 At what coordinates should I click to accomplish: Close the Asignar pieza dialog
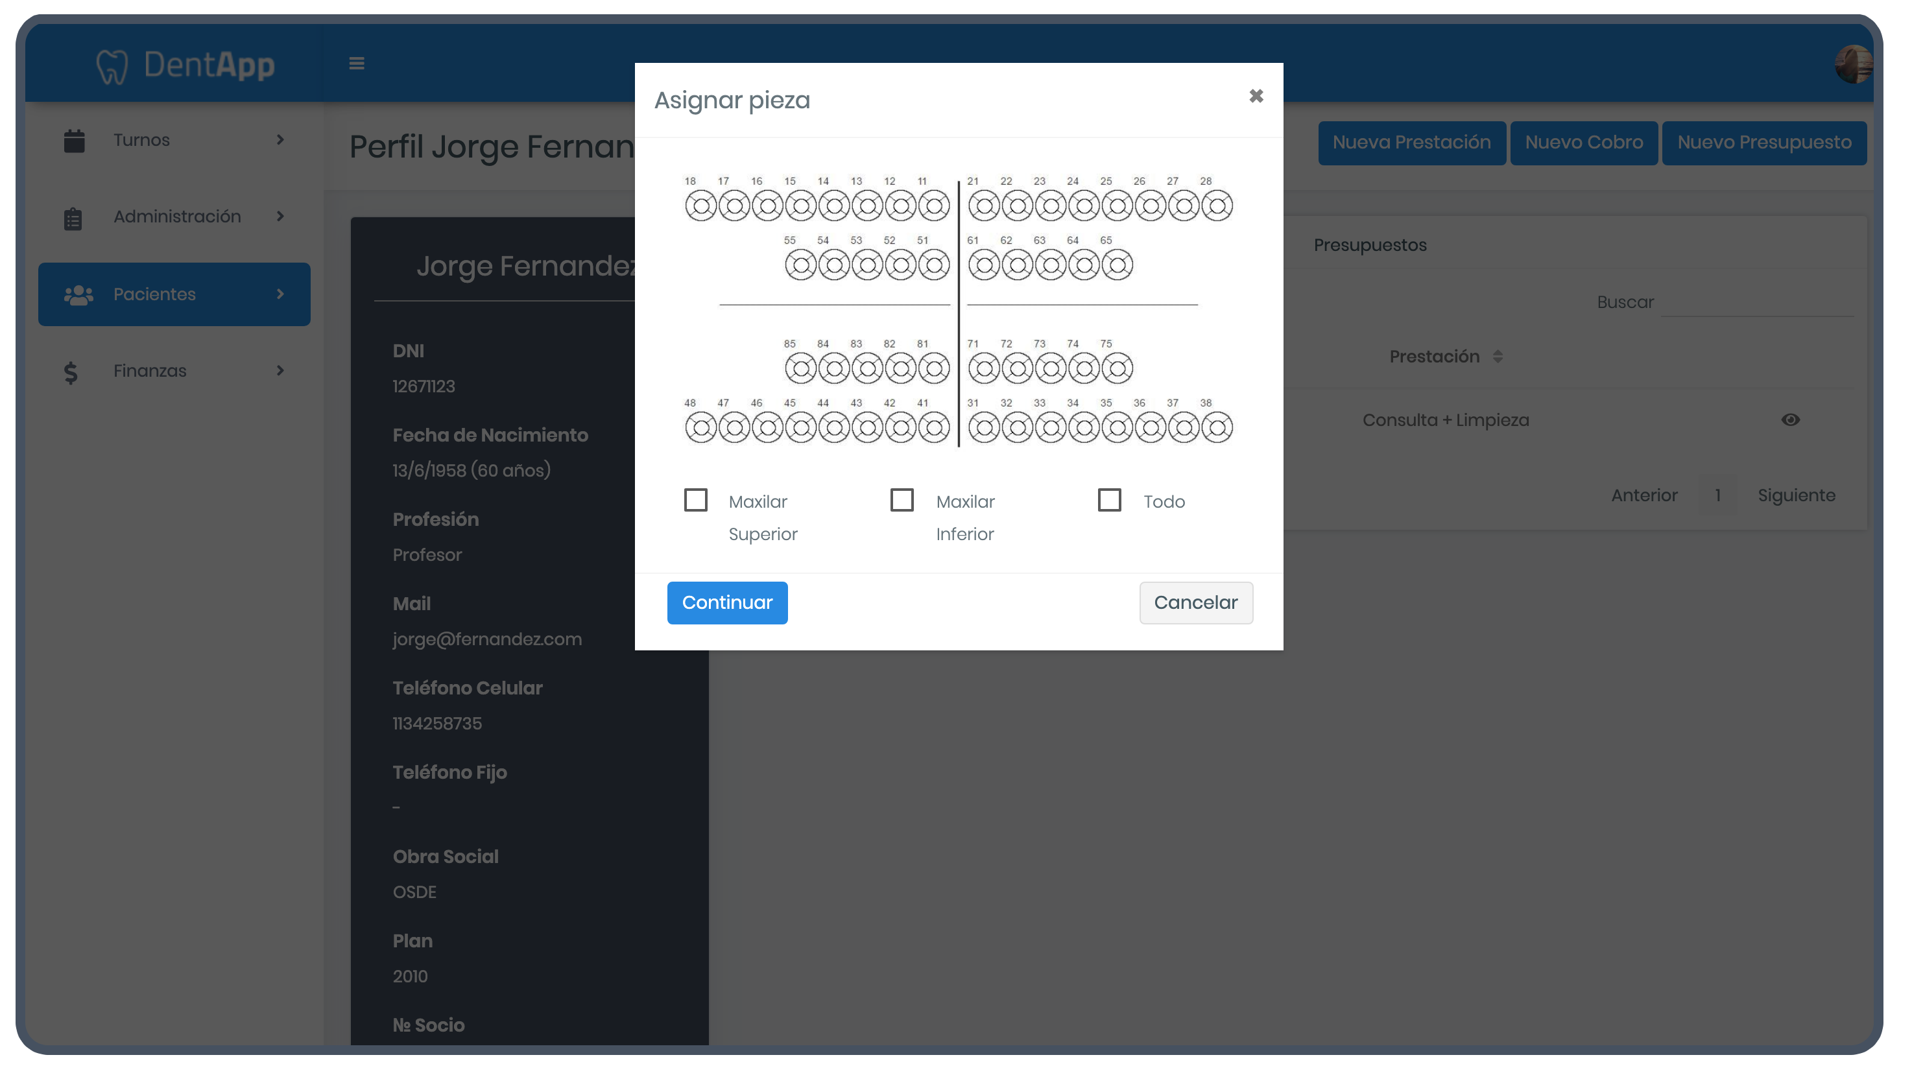click(1255, 96)
